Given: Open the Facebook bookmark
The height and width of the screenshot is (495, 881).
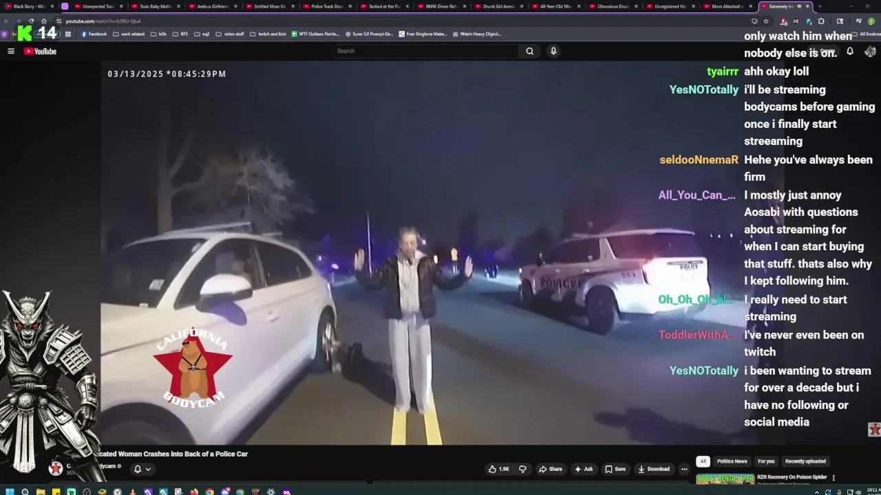Looking at the screenshot, I should pos(94,34).
